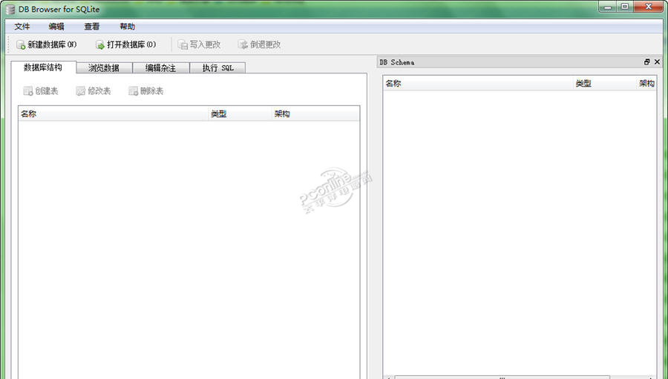This screenshot has height=379, width=668.
Task: Click the Write Changes (写入更改) toolbar button
Action: pyautogui.click(x=199, y=45)
